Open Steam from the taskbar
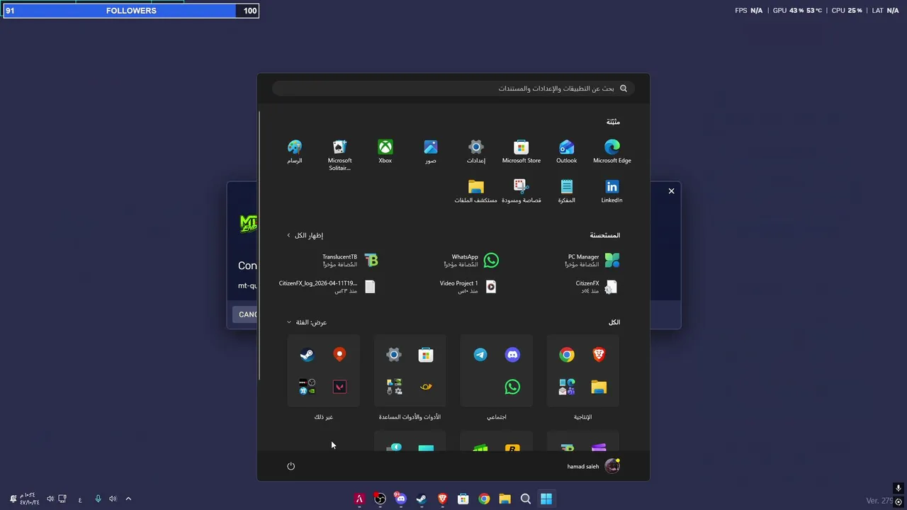The width and height of the screenshot is (907, 510). pos(421,499)
